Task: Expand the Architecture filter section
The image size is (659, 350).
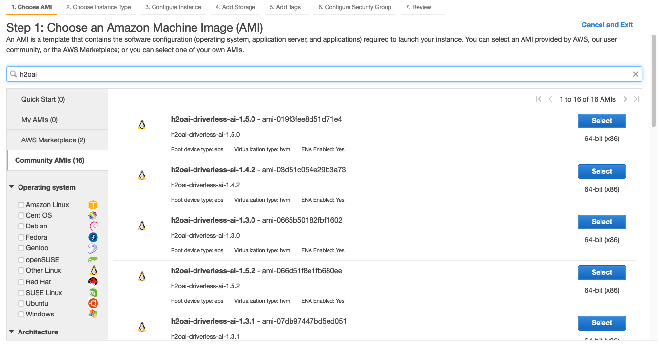Action: (12, 332)
